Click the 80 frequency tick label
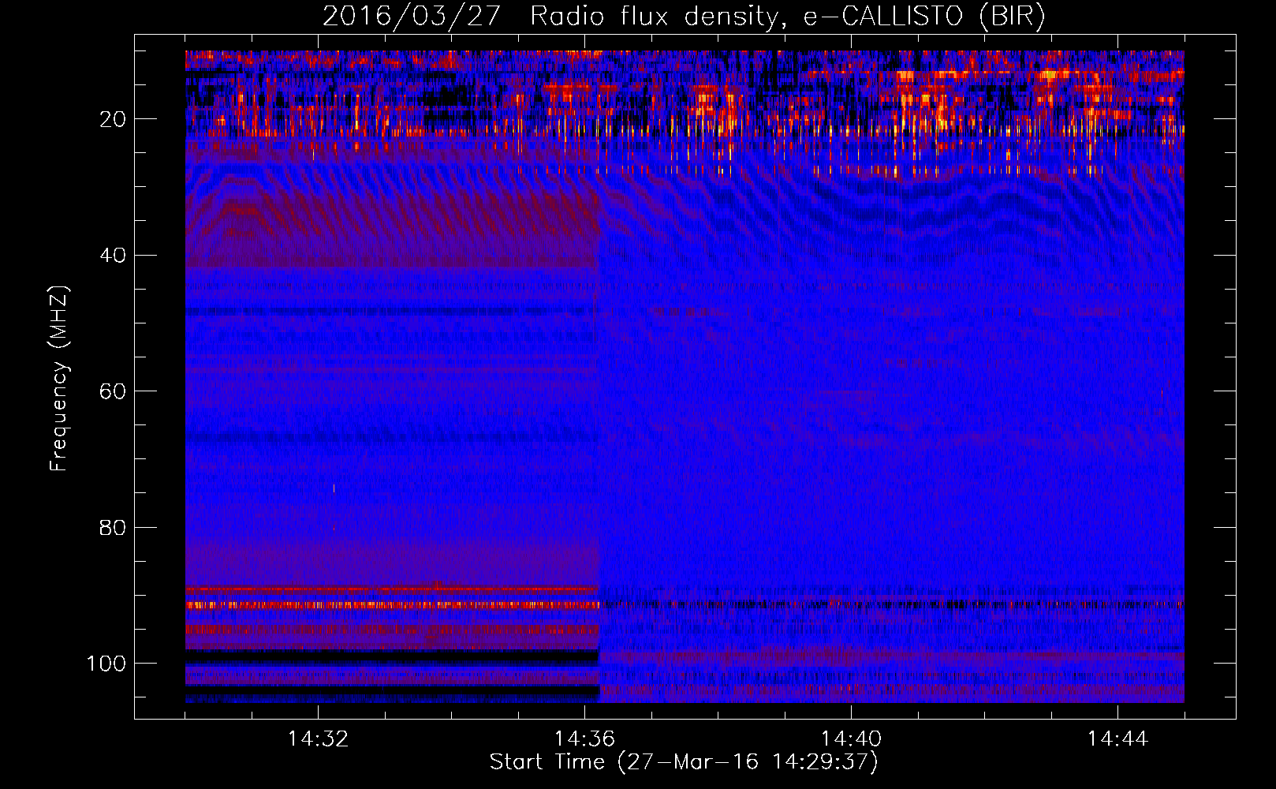The image size is (1276, 789). coord(113,528)
